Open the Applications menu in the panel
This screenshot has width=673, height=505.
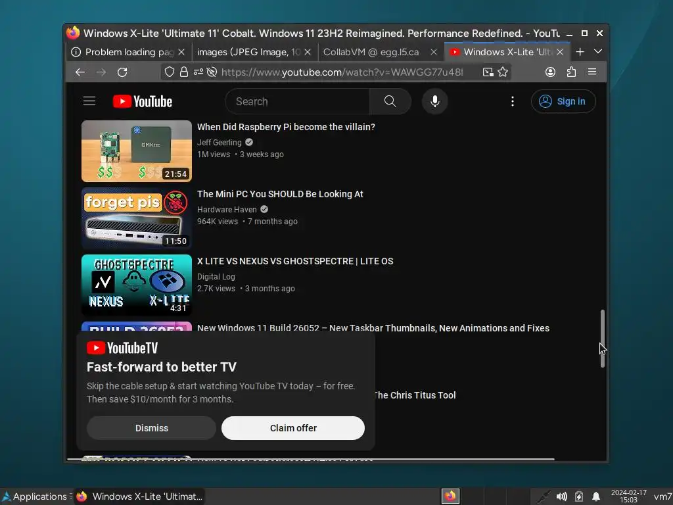tap(35, 496)
